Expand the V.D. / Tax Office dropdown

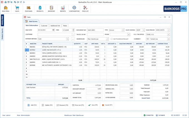pyautogui.click(x=168, y=34)
